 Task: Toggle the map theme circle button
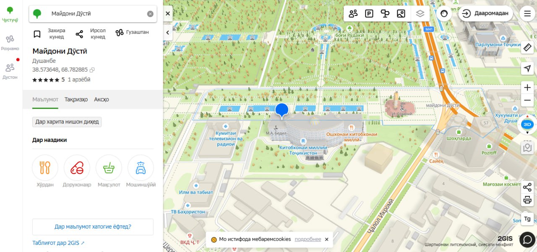pyautogui.click(x=444, y=13)
